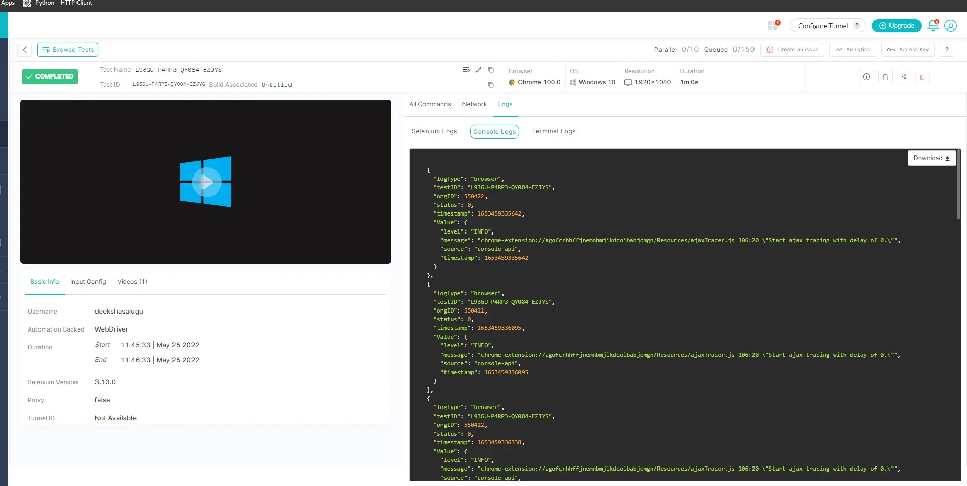Switch to Selenium Logs view
Viewport: 967px width, 486px height.
click(x=434, y=131)
